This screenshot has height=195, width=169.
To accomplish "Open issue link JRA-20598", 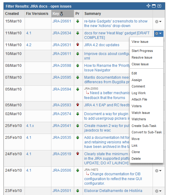I will (x=62, y=66).
